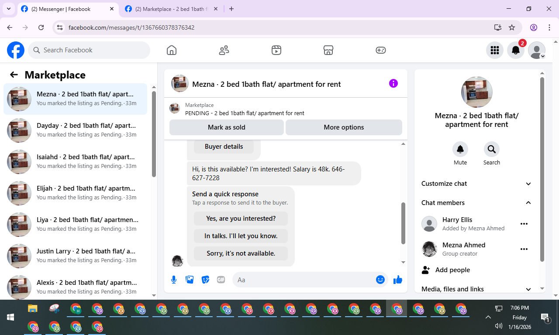Show hidden system tray icons

point(488,317)
